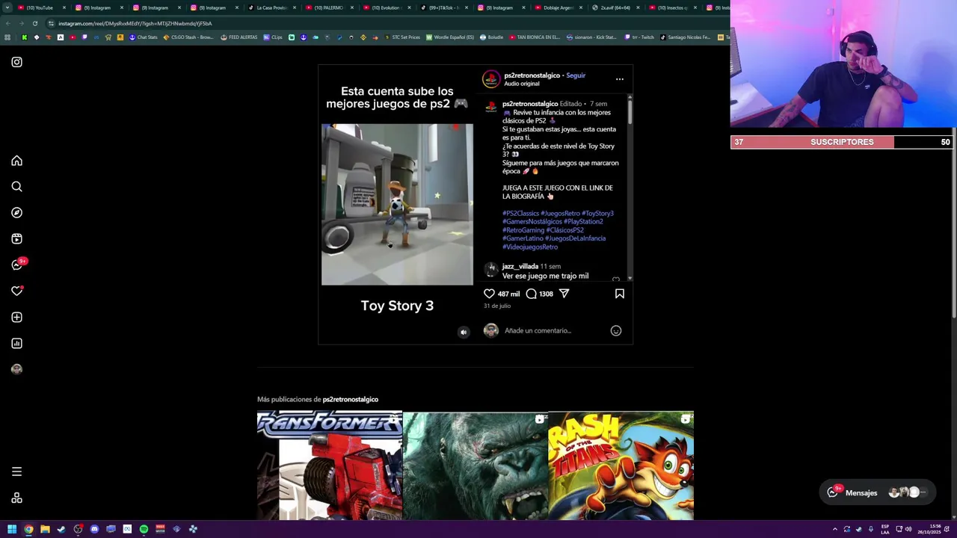Click the #PS2Classics hashtag
This screenshot has width=957, height=538.
(520, 214)
